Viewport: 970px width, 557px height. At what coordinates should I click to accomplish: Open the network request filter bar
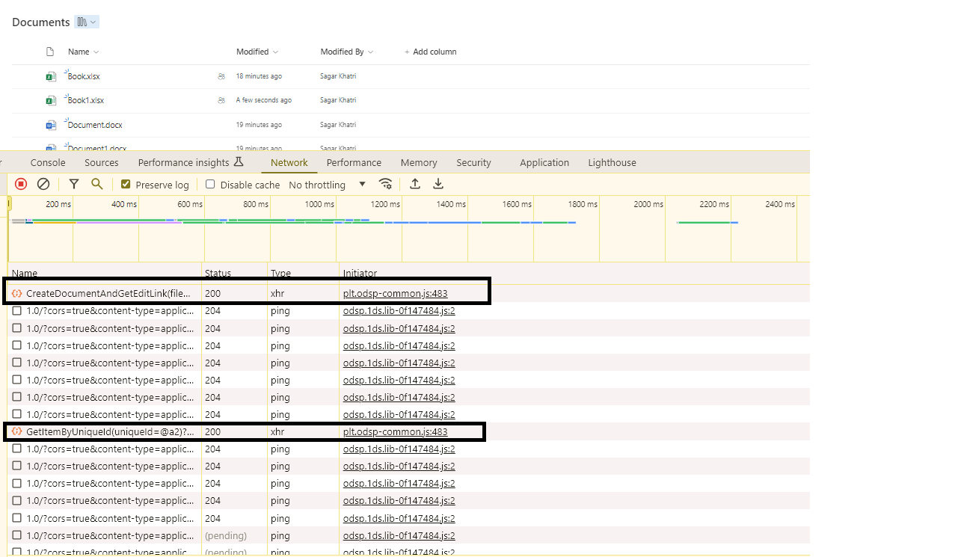pyautogui.click(x=73, y=184)
